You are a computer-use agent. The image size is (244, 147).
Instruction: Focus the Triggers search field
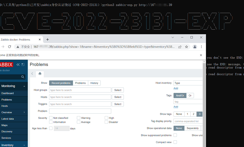pyautogui.click(x=80, y=104)
